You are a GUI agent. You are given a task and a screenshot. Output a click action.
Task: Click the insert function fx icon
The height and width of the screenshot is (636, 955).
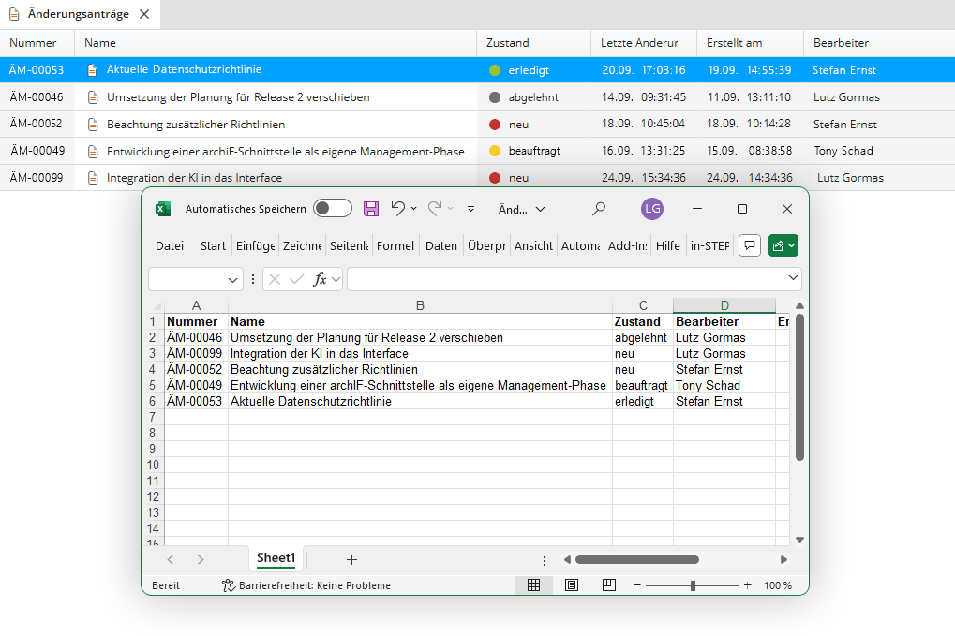321,279
